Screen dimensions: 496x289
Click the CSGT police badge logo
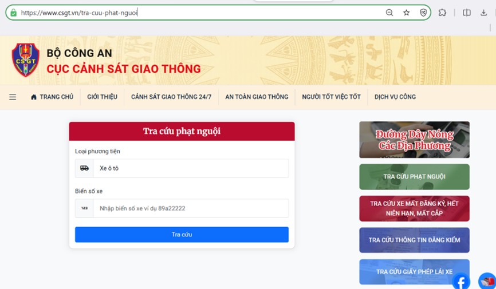click(x=26, y=60)
